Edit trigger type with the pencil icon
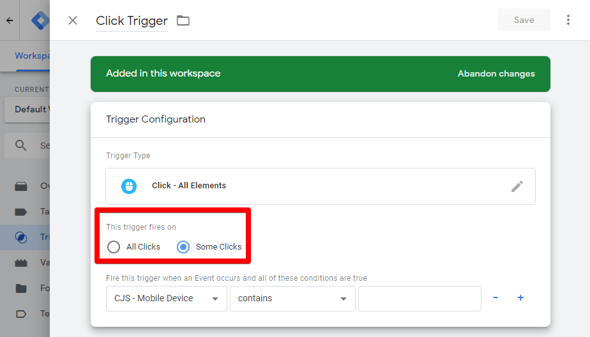This screenshot has height=337, width=590. point(517,186)
